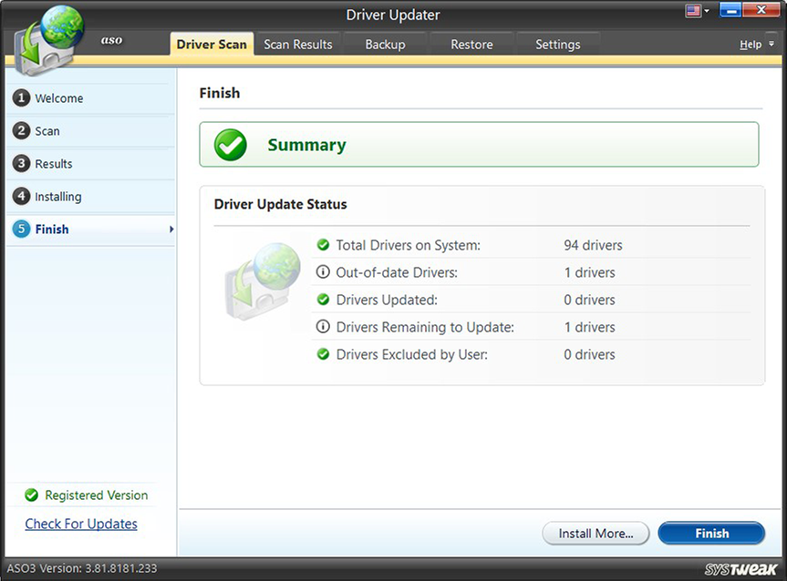Select the step 2 Scan sidebar icon
This screenshot has width=787, height=581.
(x=20, y=131)
